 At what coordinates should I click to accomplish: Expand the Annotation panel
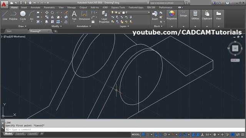[84, 26]
